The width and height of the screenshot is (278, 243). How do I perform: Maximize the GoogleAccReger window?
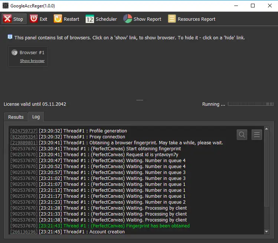pos(253,6)
